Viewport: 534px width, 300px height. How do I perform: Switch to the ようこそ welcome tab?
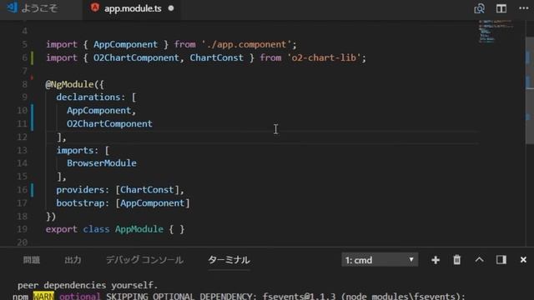point(33,8)
